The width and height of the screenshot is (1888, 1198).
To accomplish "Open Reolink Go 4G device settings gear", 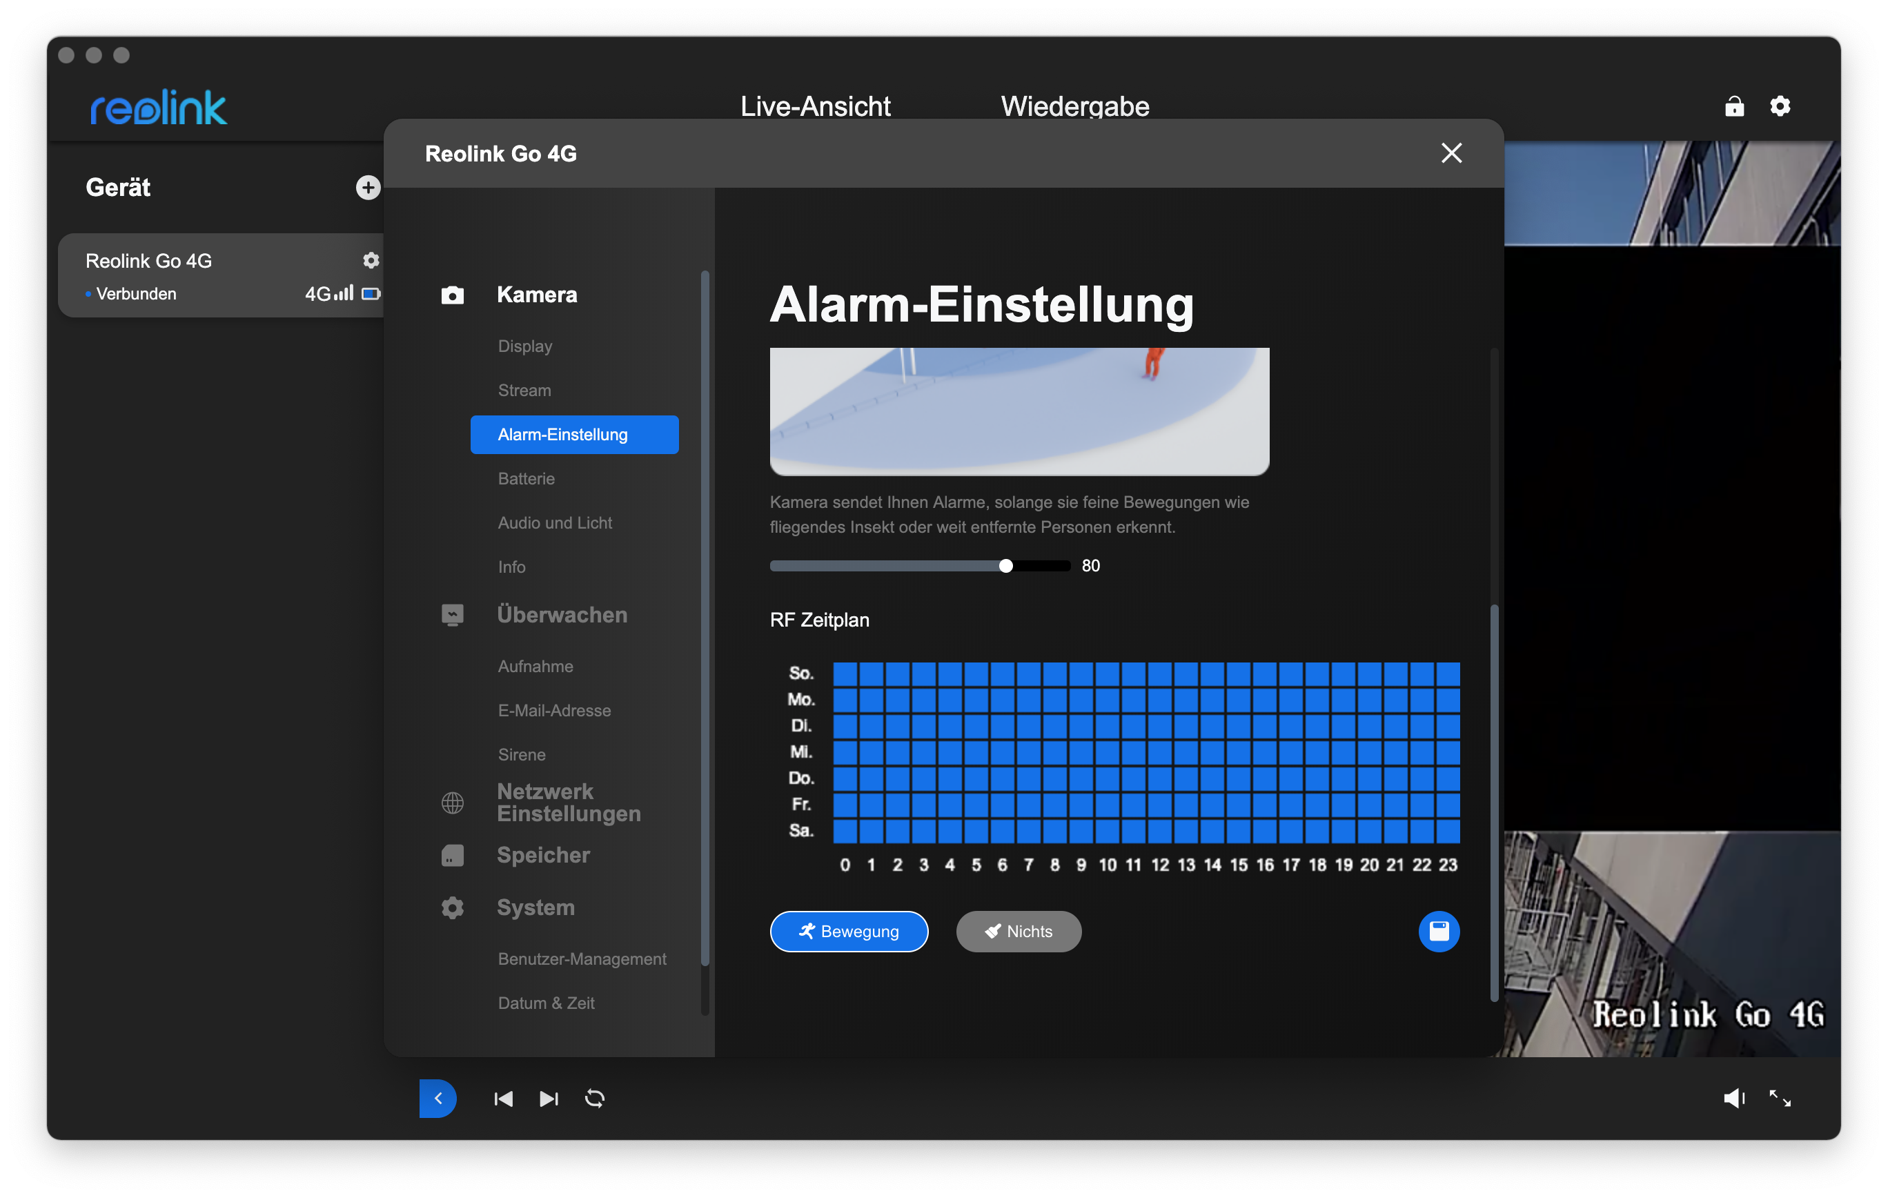I will [x=371, y=260].
